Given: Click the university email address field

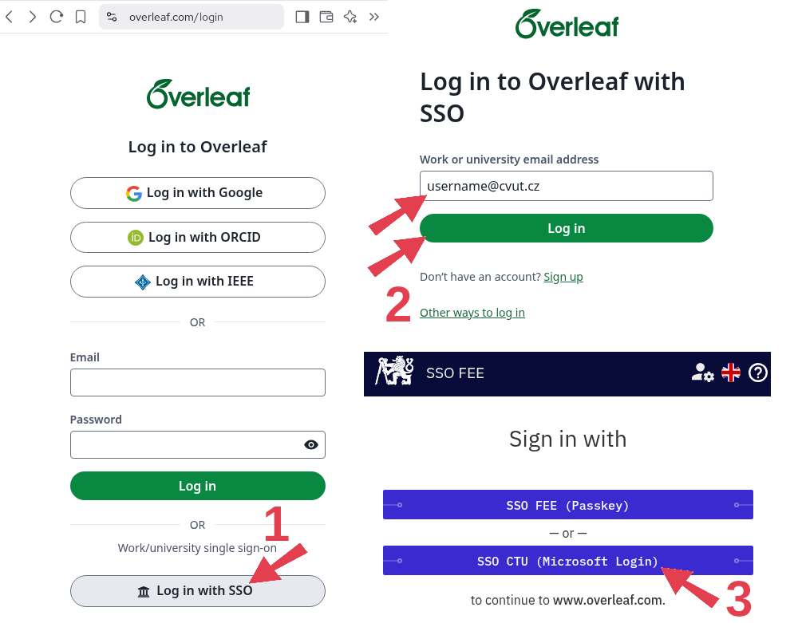Looking at the screenshot, I should (x=566, y=186).
